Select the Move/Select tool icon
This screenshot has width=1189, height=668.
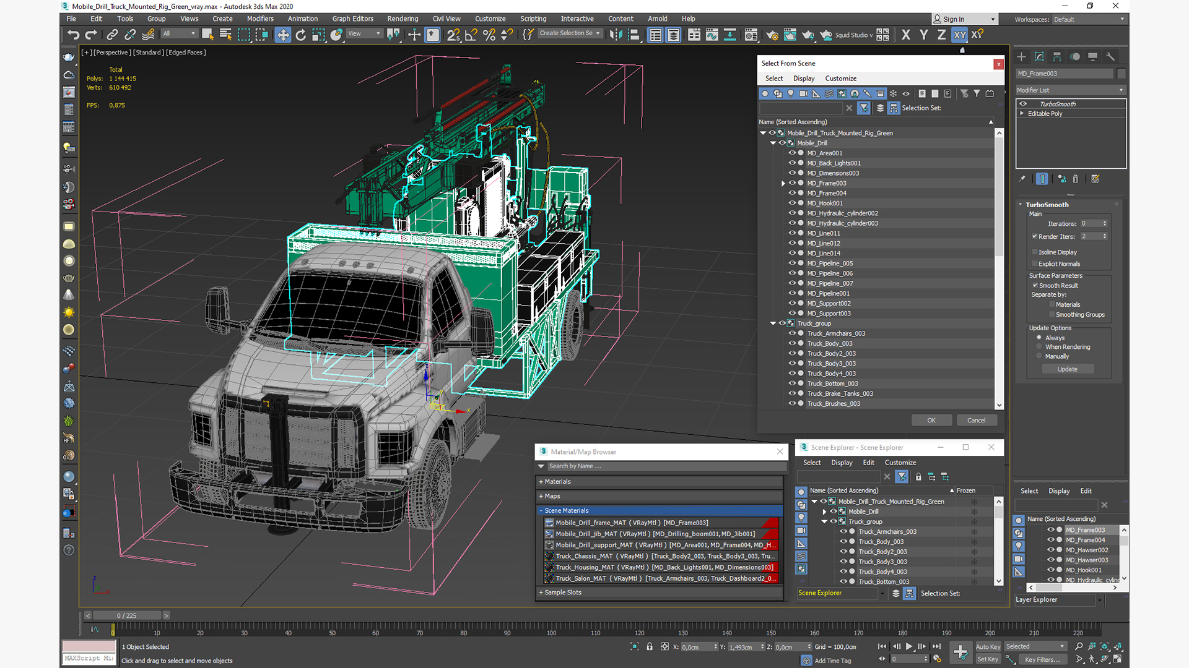coord(282,34)
